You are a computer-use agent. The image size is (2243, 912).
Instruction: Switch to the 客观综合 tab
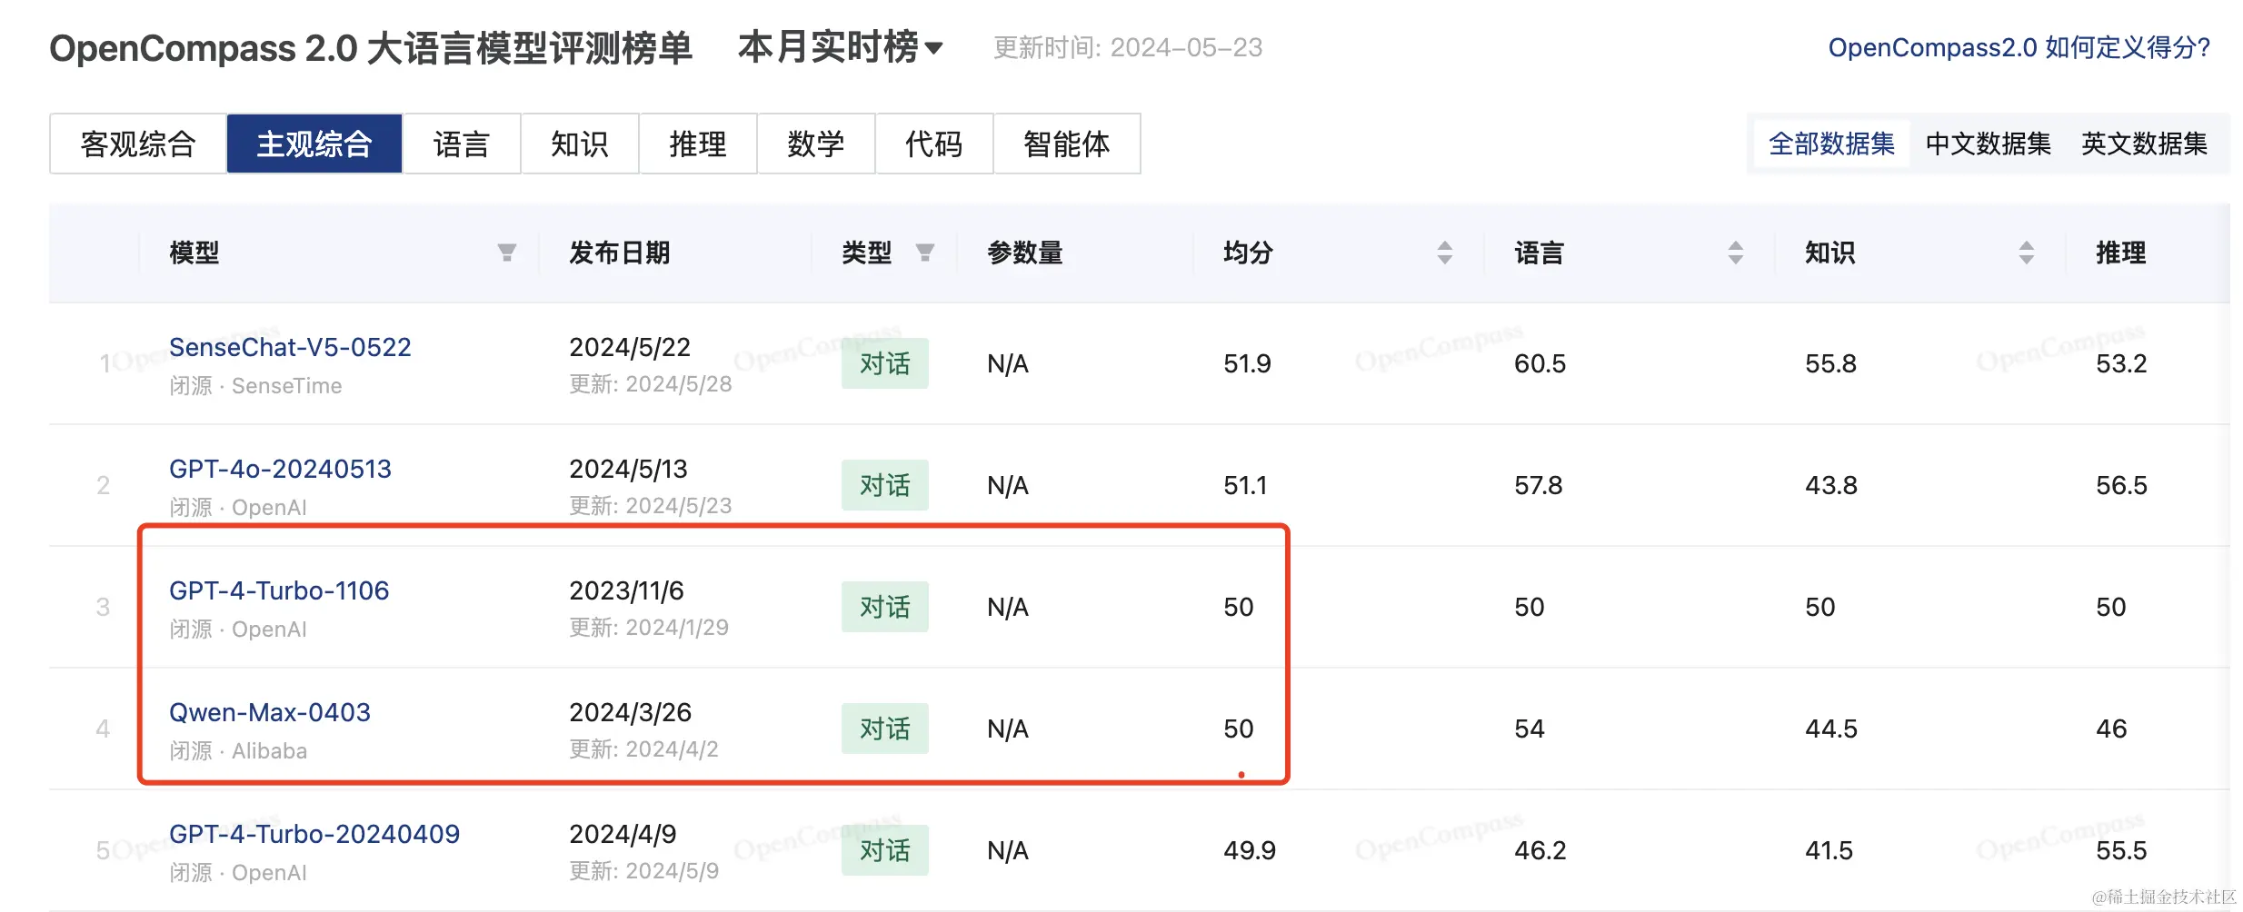[138, 144]
